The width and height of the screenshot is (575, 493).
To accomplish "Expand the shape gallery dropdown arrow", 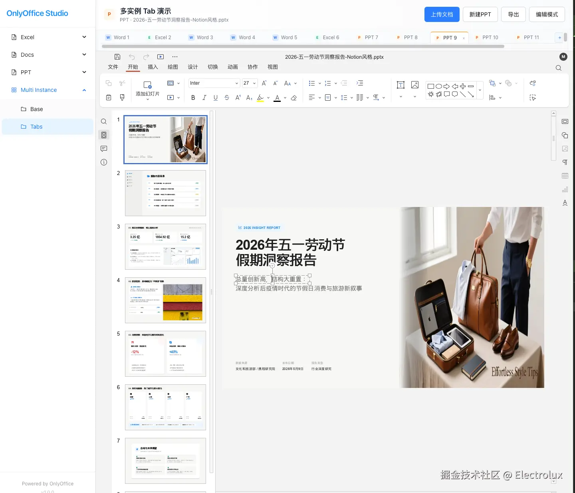I will coord(480,90).
